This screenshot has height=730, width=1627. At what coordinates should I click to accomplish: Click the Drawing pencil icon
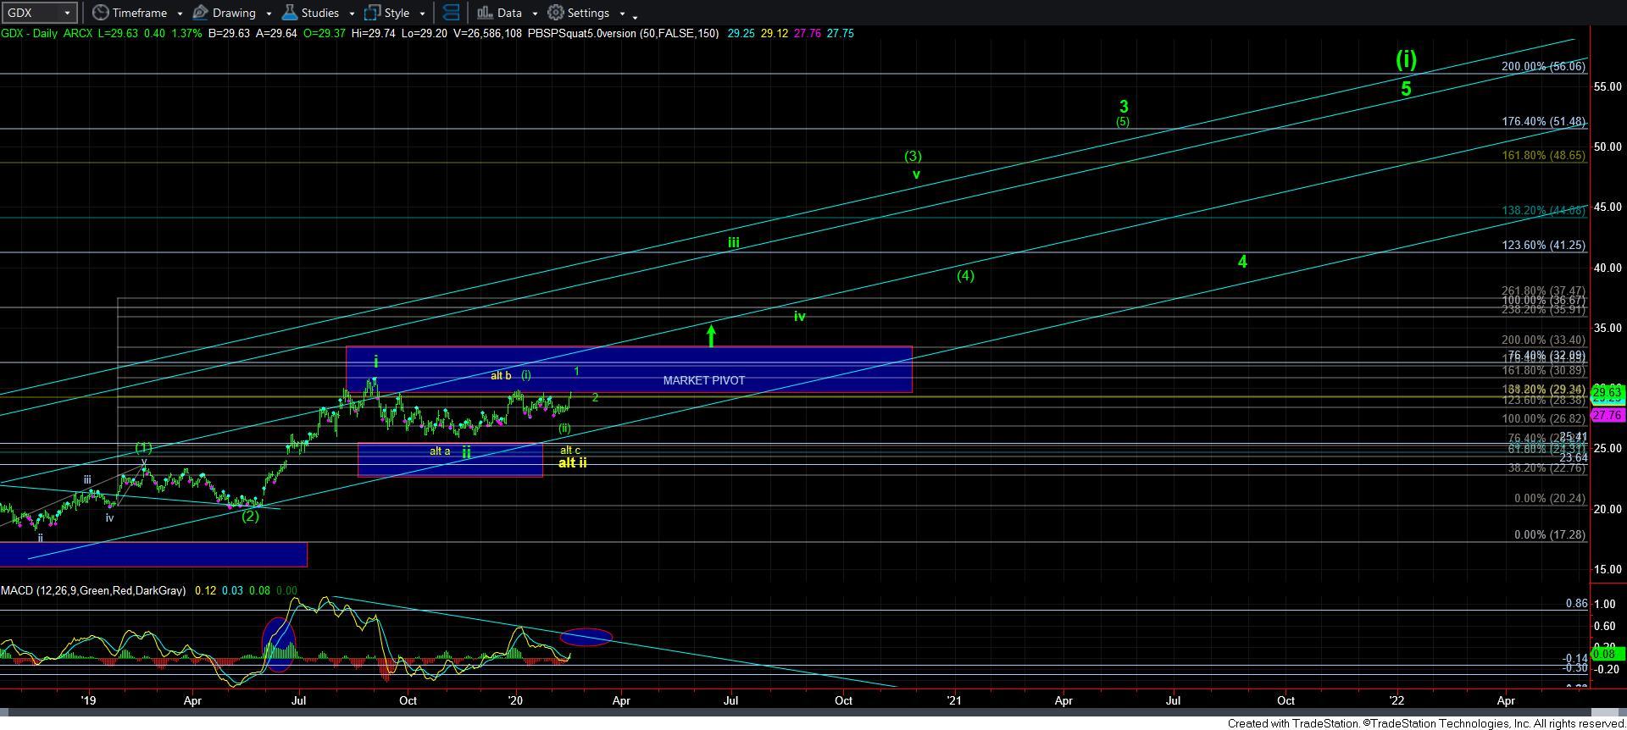pos(201,13)
